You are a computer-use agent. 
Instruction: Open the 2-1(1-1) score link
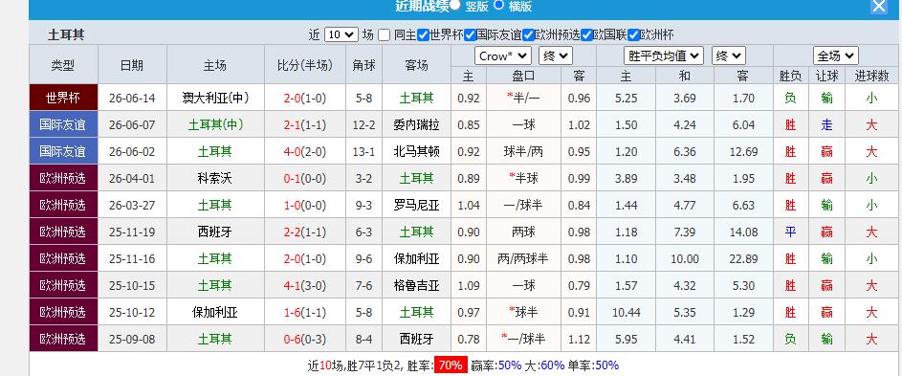tap(305, 124)
